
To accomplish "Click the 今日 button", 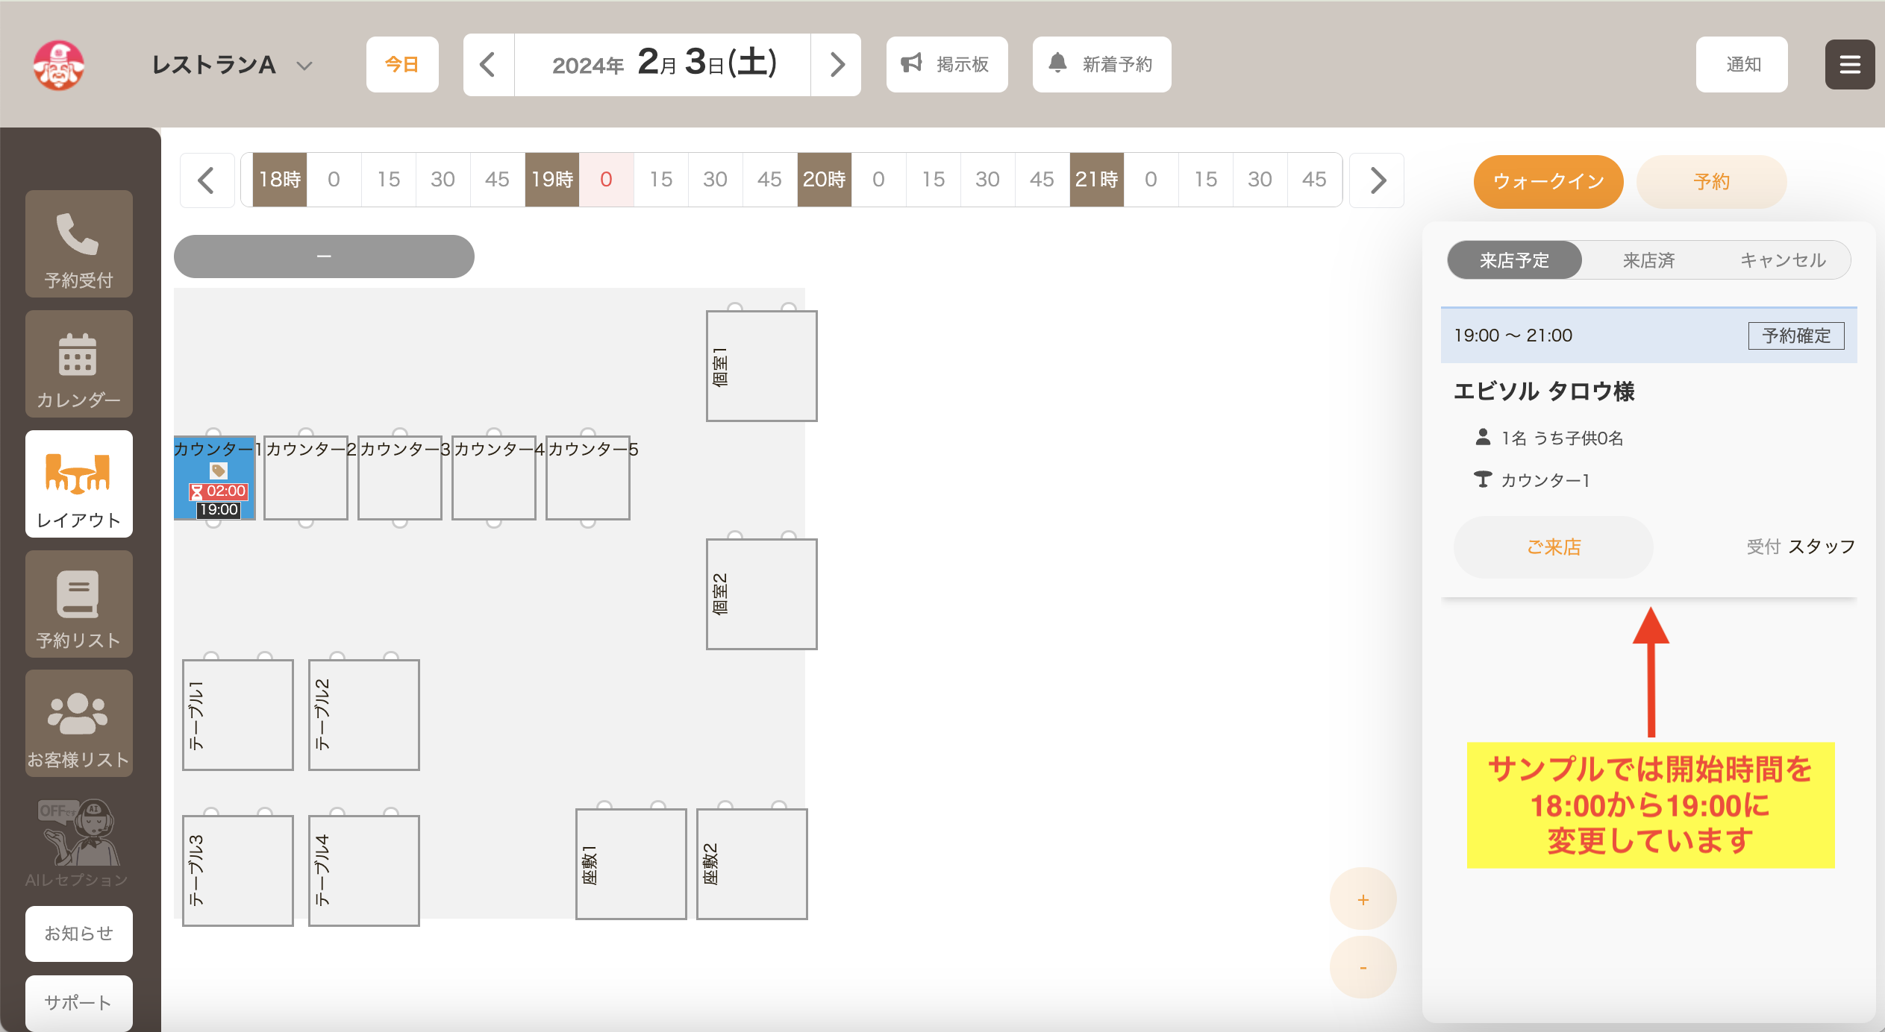I will tap(401, 65).
